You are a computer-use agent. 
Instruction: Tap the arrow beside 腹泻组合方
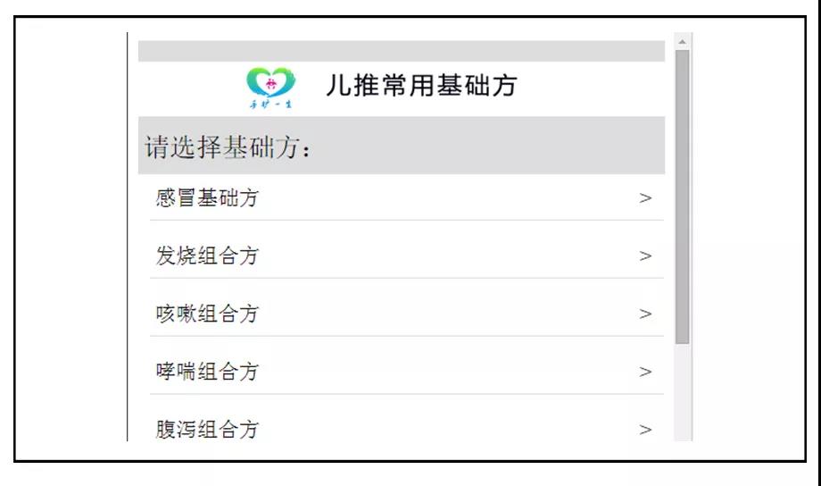click(645, 430)
